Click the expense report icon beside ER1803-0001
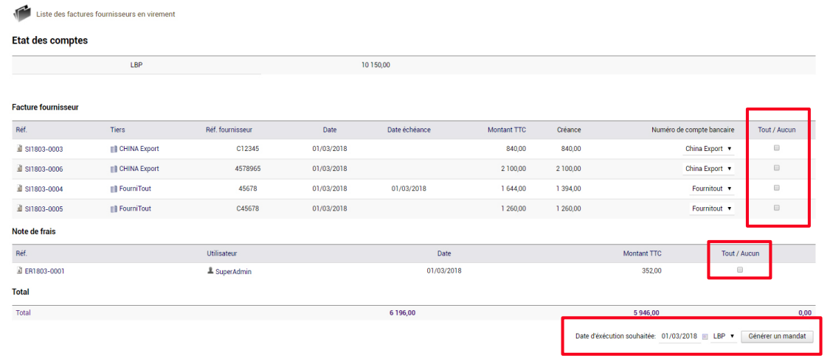Viewport: 830px width, 361px height. coord(20,270)
